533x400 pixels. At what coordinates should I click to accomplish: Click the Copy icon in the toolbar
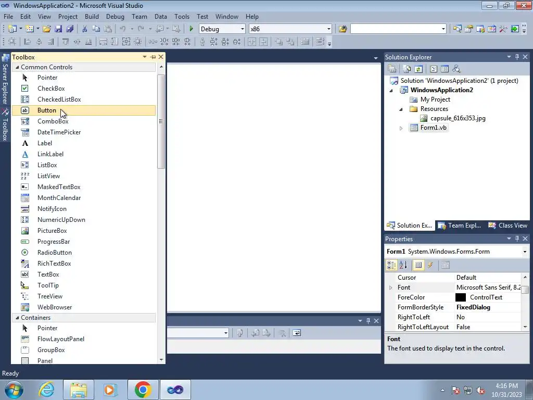coord(96,29)
